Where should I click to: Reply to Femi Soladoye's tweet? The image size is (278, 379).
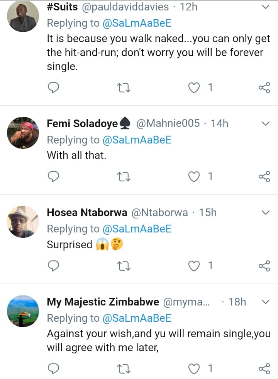click(53, 177)
